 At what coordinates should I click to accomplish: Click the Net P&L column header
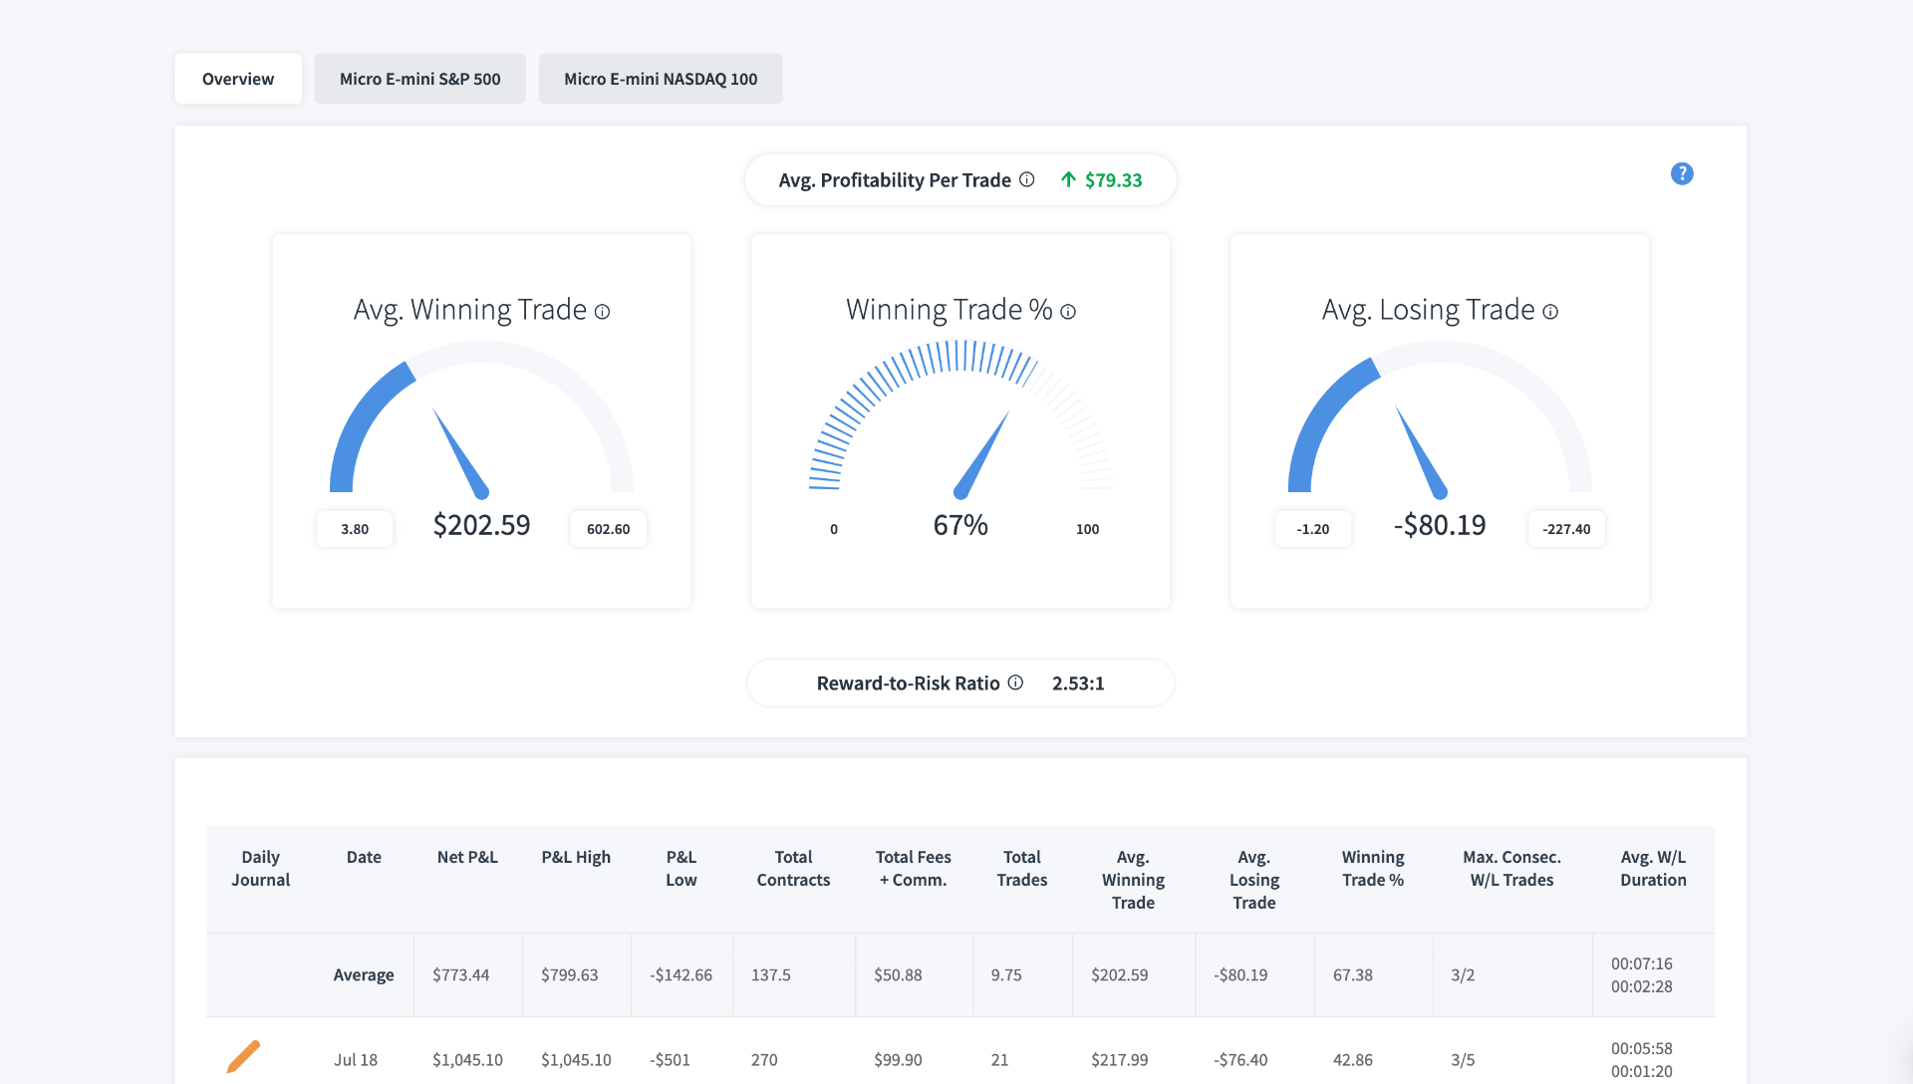pos(467,857)
